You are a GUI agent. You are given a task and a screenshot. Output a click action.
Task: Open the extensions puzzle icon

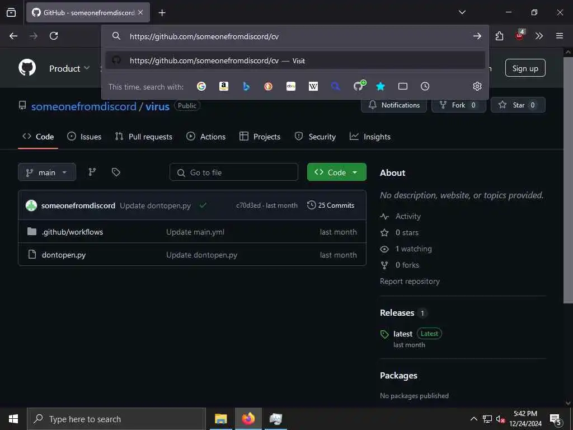(x=499, y=36)
